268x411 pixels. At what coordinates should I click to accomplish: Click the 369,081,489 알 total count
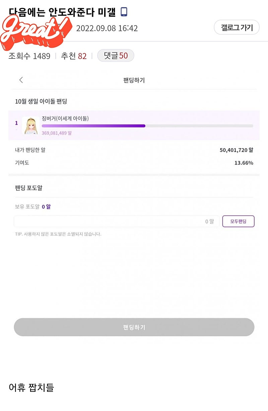57,133
